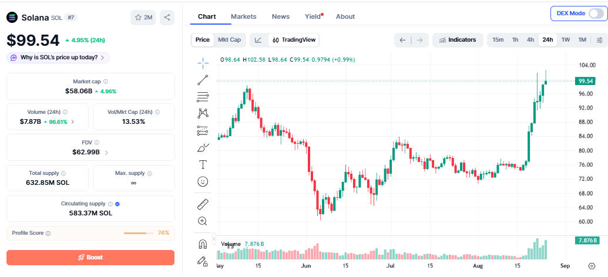Redo chart action with right arrow

(x=419, y=40)
